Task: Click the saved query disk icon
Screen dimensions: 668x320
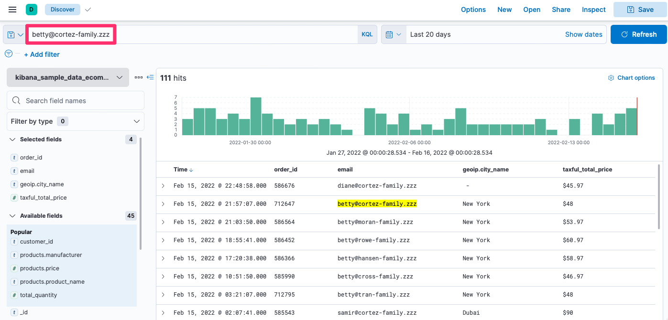Action: 11,34
